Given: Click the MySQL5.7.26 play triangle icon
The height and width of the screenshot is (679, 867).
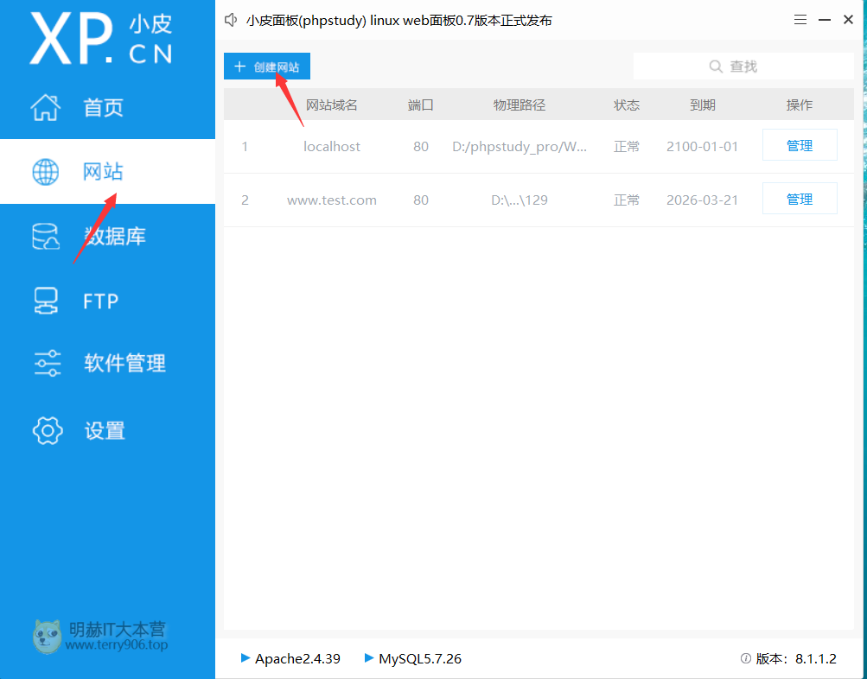Looking at the screenshot, I should (369, 657).
